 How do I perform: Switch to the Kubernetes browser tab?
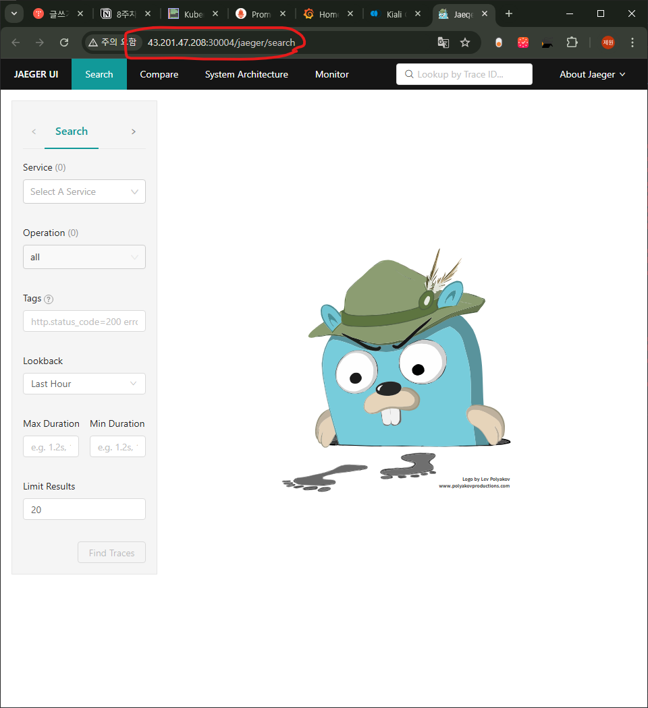click(x=193, y=14)
